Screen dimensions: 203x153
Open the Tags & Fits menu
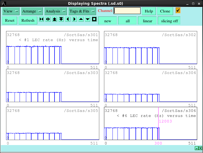click(x=82, y=11)
